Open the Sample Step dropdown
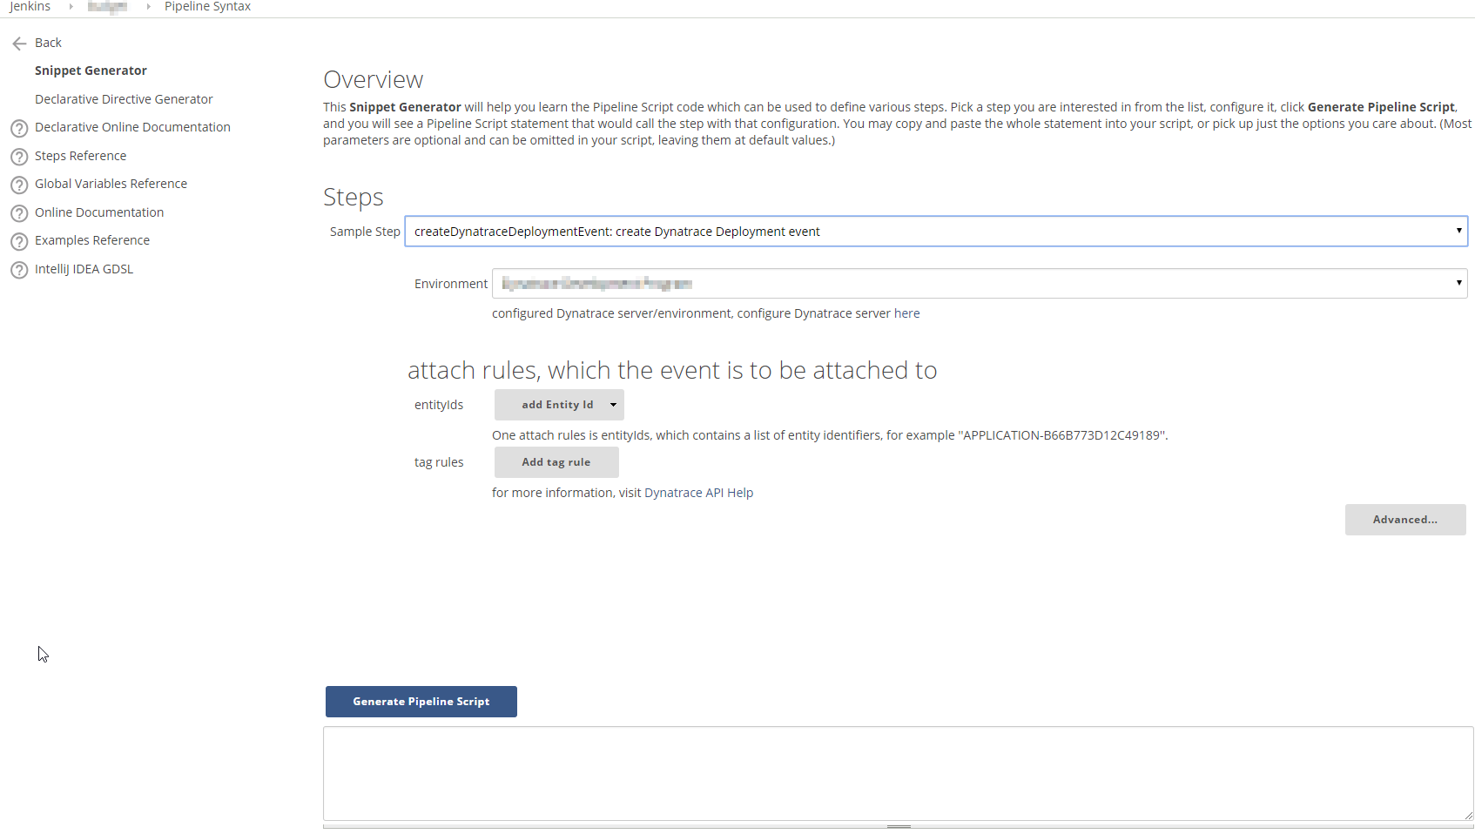Screen dimensions: 1475x834 point(935,232)
